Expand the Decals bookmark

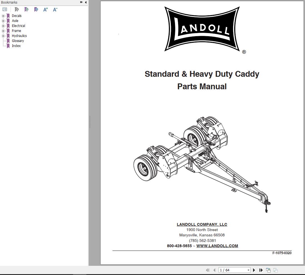tap(3, 16)
